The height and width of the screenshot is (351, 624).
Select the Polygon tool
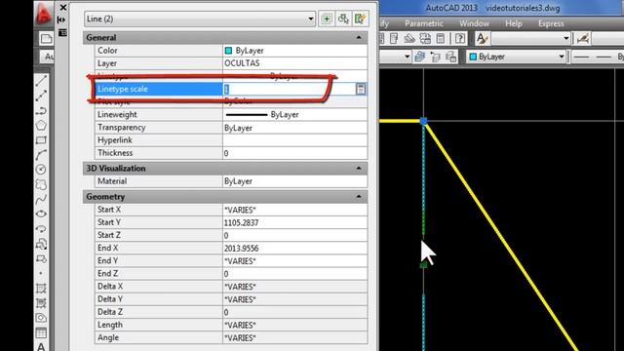(x=41, y=126)
